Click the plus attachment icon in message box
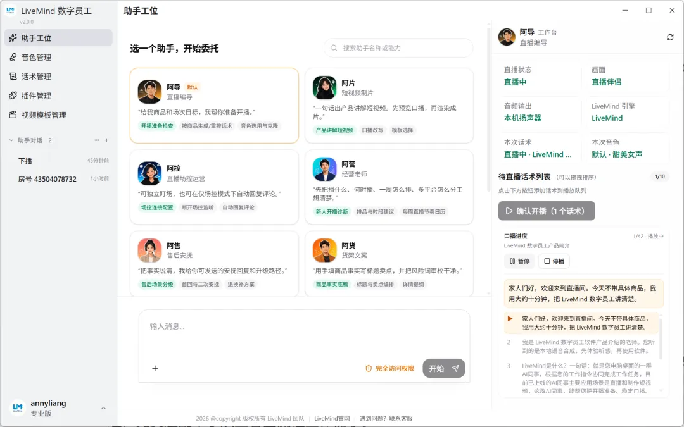Viewport: 684px width, 427px height. [x=155, y=368]
